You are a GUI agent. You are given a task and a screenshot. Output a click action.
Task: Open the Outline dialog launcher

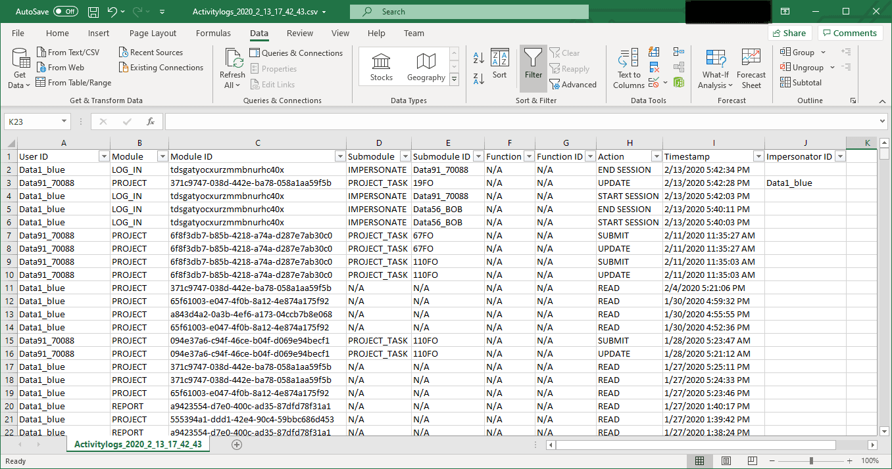point(853,100)
